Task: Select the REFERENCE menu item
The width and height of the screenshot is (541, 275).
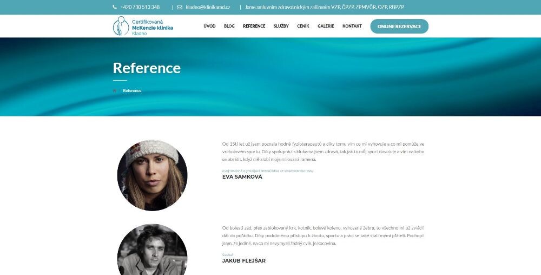Action: pyautogui.click(x=254, y=26)
